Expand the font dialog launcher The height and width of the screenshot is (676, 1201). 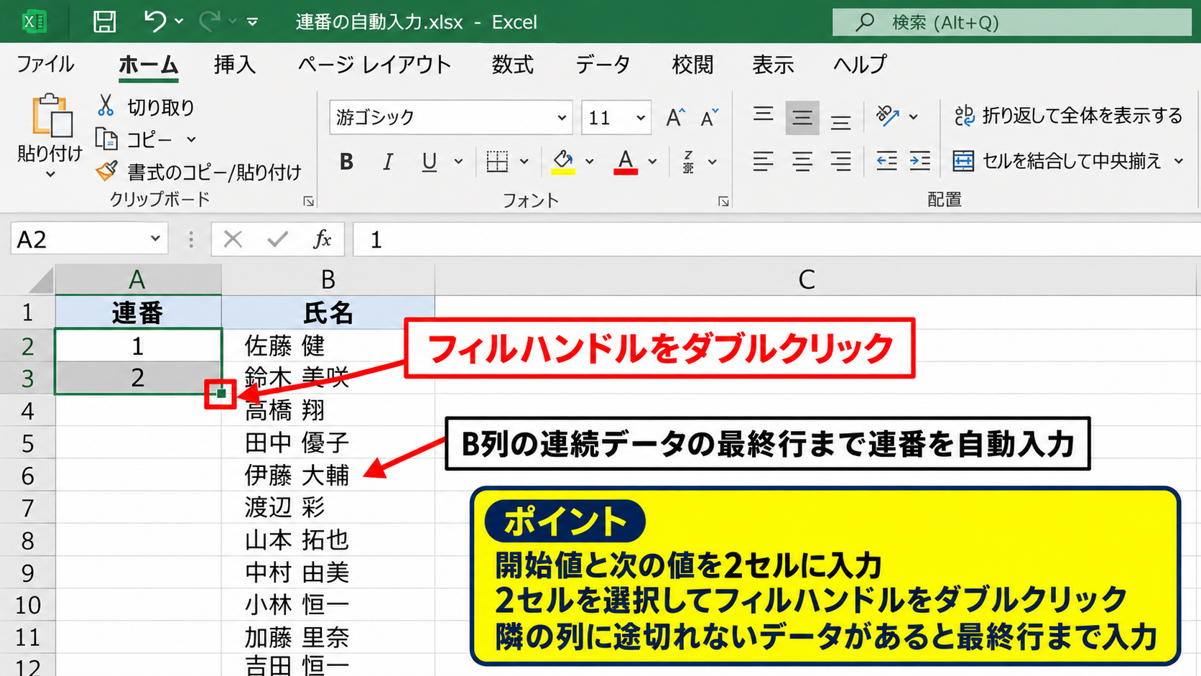[x=723, y=201]
